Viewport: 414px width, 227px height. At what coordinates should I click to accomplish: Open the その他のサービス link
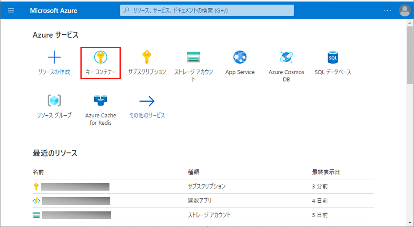(147, 115)
